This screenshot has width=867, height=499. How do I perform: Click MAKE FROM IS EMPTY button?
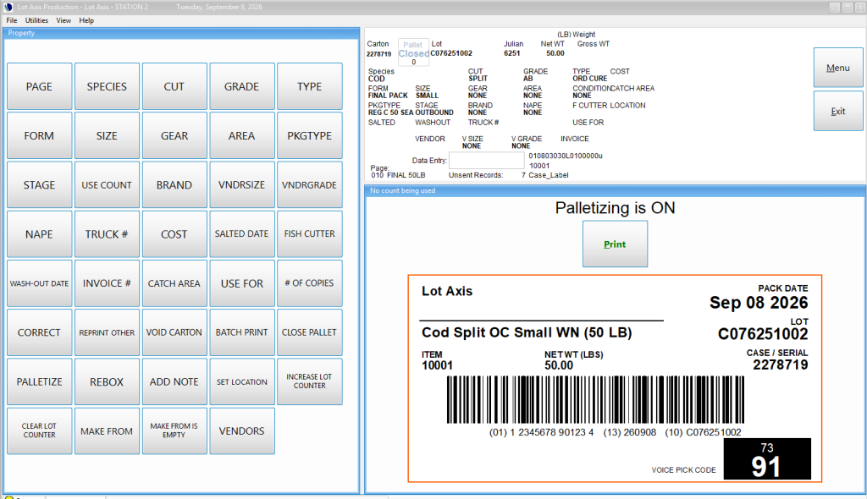(174, 430)
